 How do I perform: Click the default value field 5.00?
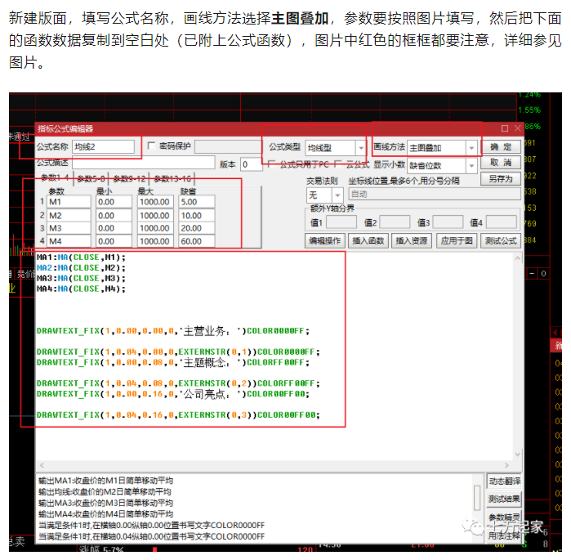click(x=197, y=202)
